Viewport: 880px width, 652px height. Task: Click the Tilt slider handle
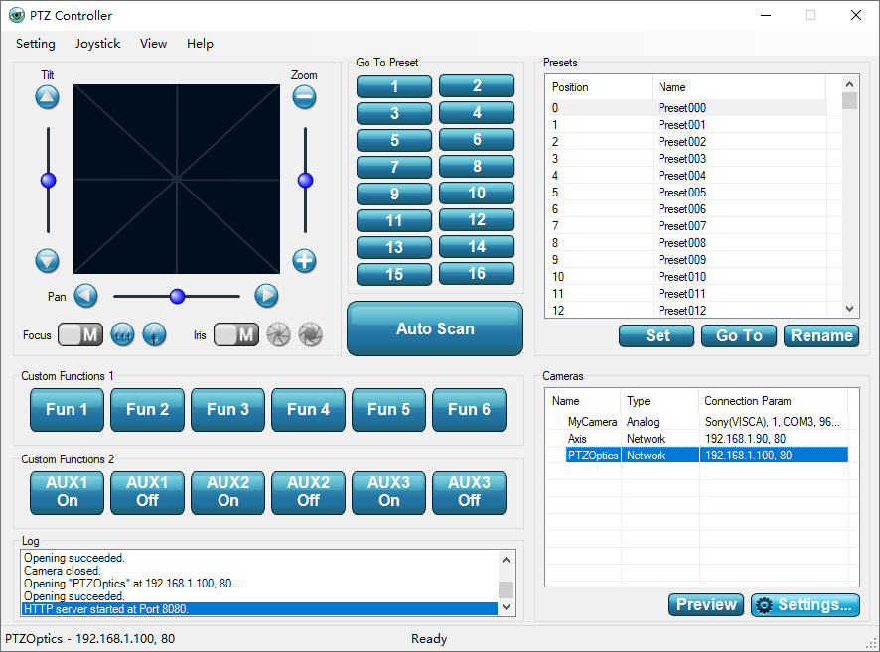[49, 180]
